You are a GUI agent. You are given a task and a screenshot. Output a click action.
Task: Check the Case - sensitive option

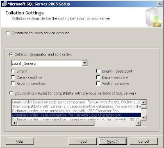pyautogui.click(x=13, y=77)
